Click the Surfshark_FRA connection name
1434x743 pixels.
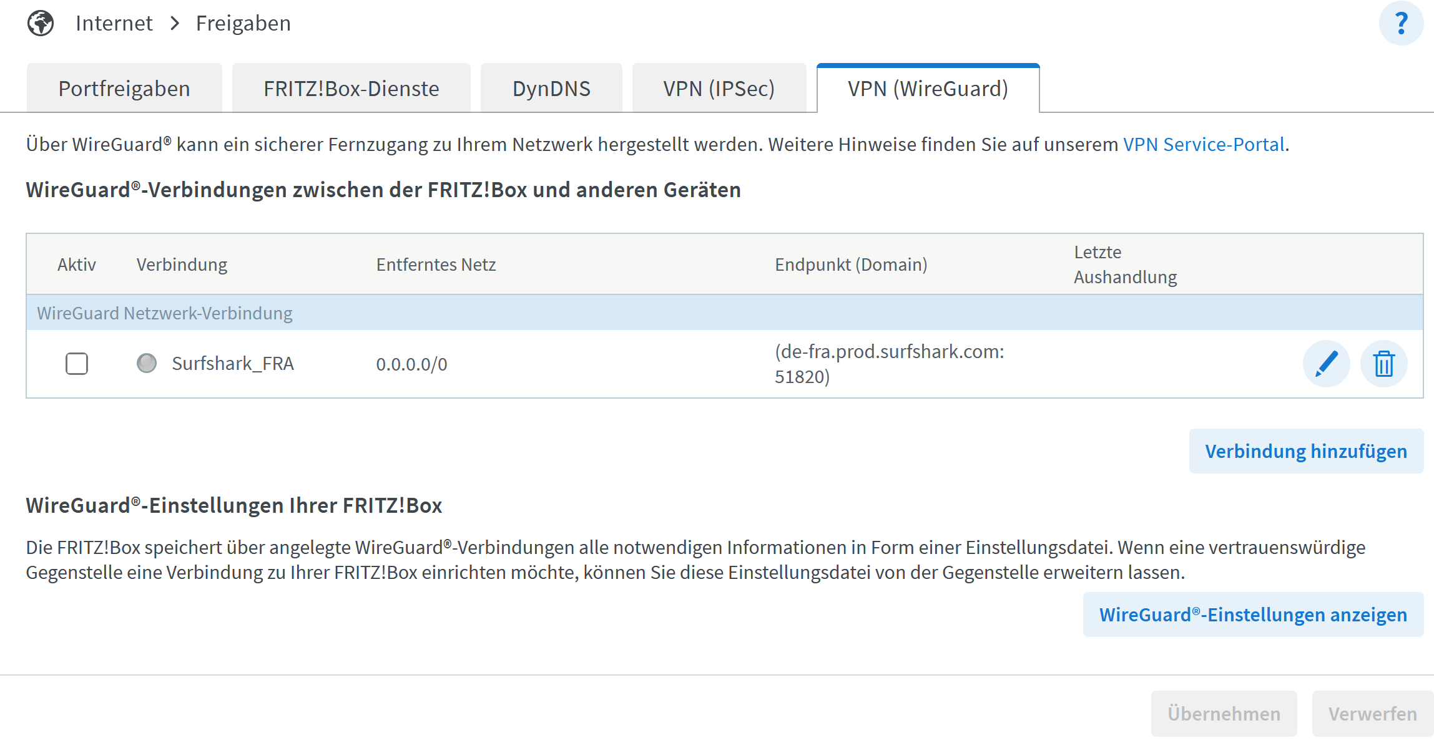[232, 364]
